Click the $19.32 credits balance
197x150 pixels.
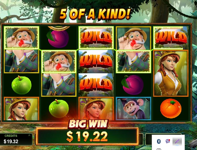pyautogui.click(x=11, y=141)
